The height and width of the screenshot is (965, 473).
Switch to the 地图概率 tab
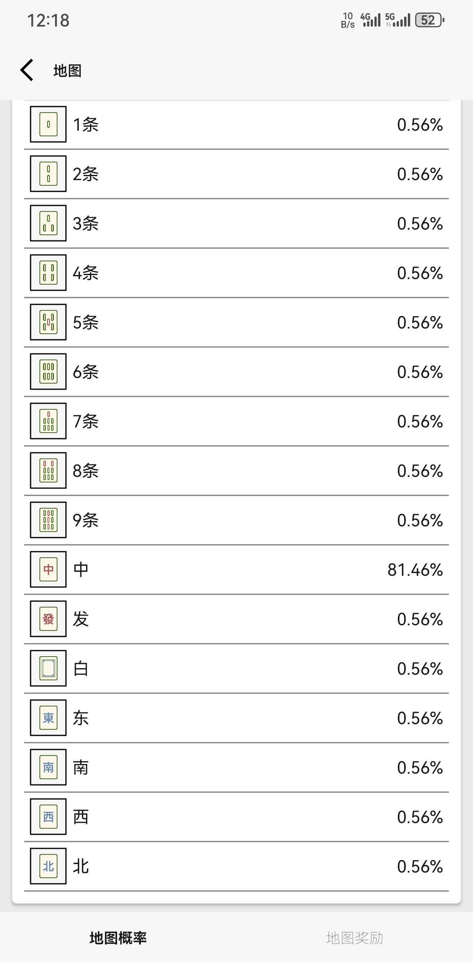[x=118, y=938]
